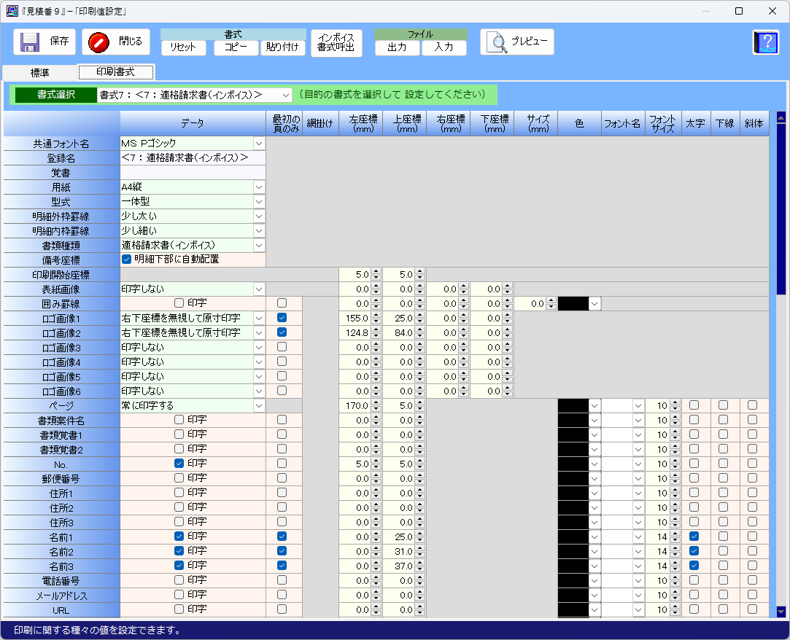The width and height of the screenshot is (790, 640).
Task: Click the 最初の頁のみ column header
Action: (x=286, y=123)
